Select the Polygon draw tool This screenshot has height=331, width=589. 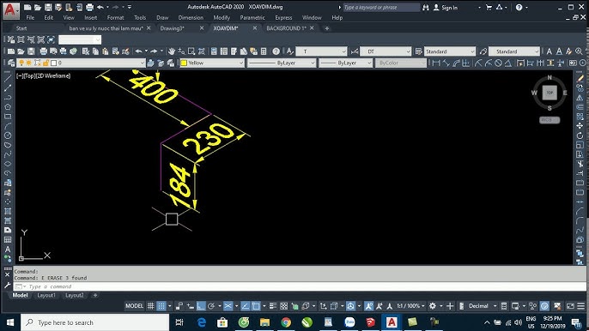point(8,107)
